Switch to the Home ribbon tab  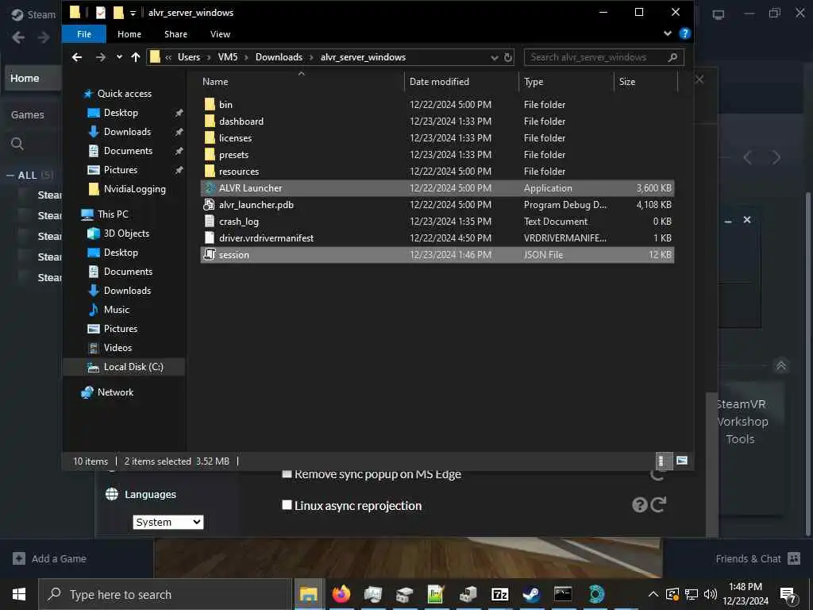[129, 34]
